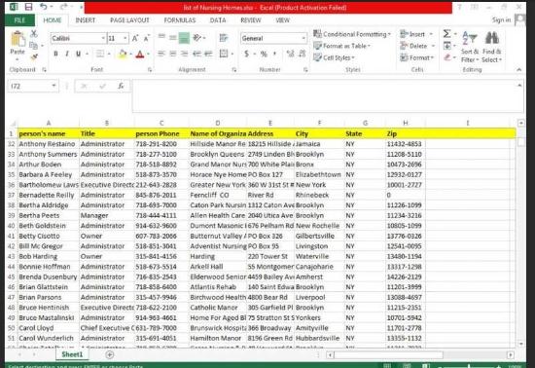535x368 pixels.
Task: Select Middle Align icon
Action: pos(173,38)
